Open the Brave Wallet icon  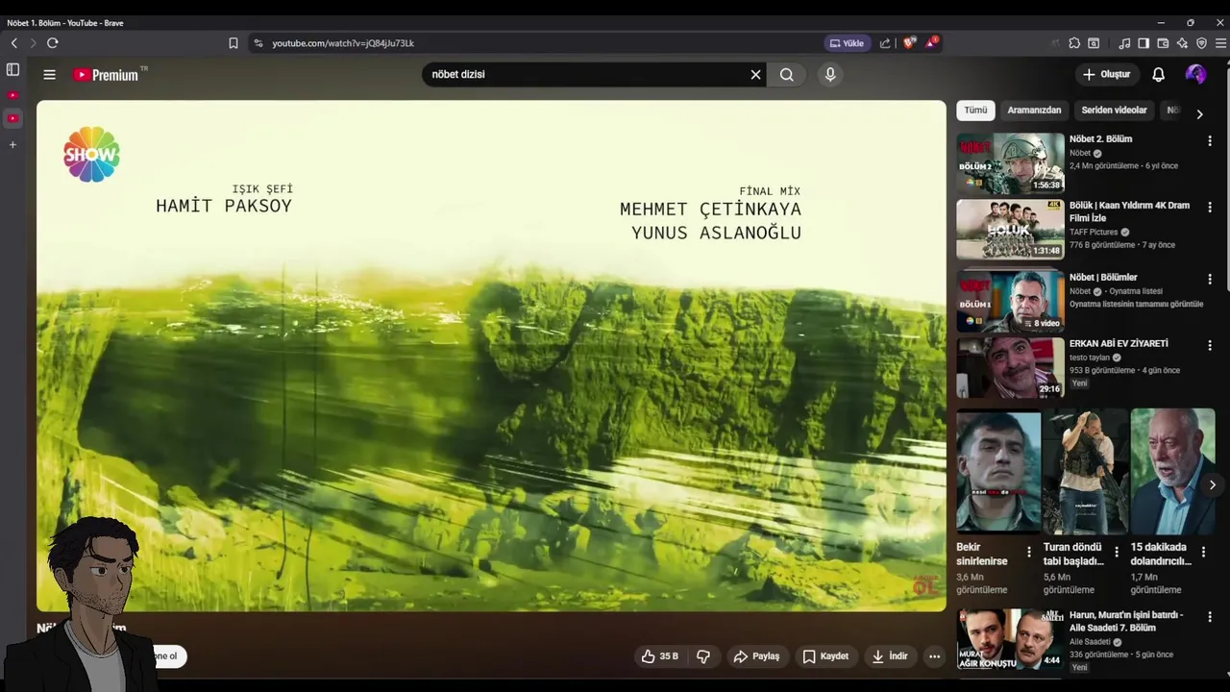coord(1163,43)
